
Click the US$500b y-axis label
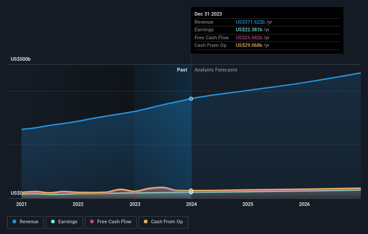pyautogui.click(x=21, y=59)
